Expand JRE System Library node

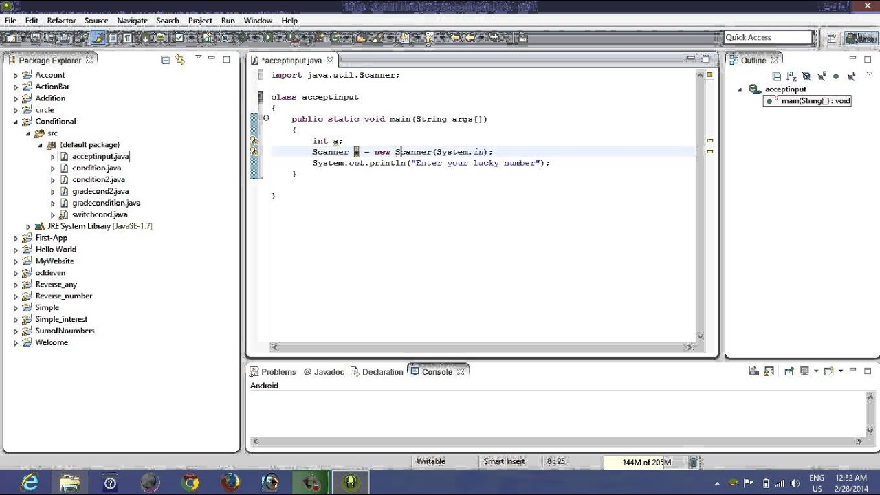pyautogui.click(x=28, y=226)
